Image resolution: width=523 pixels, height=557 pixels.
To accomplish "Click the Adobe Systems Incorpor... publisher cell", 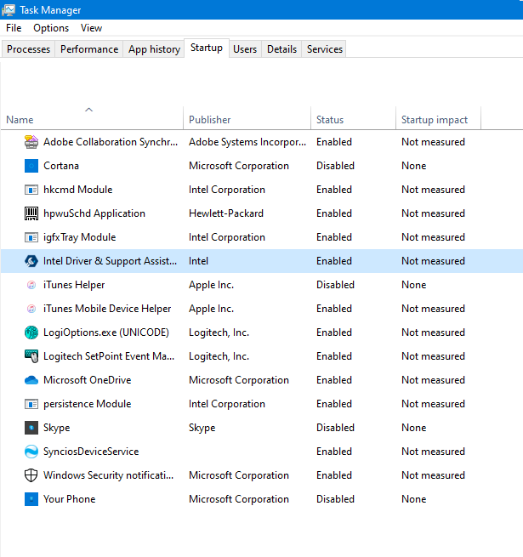I will [x=247, y=142].
